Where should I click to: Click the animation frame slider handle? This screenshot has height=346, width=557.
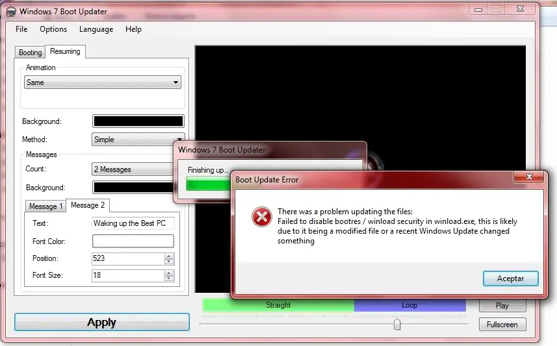(397, 324)
